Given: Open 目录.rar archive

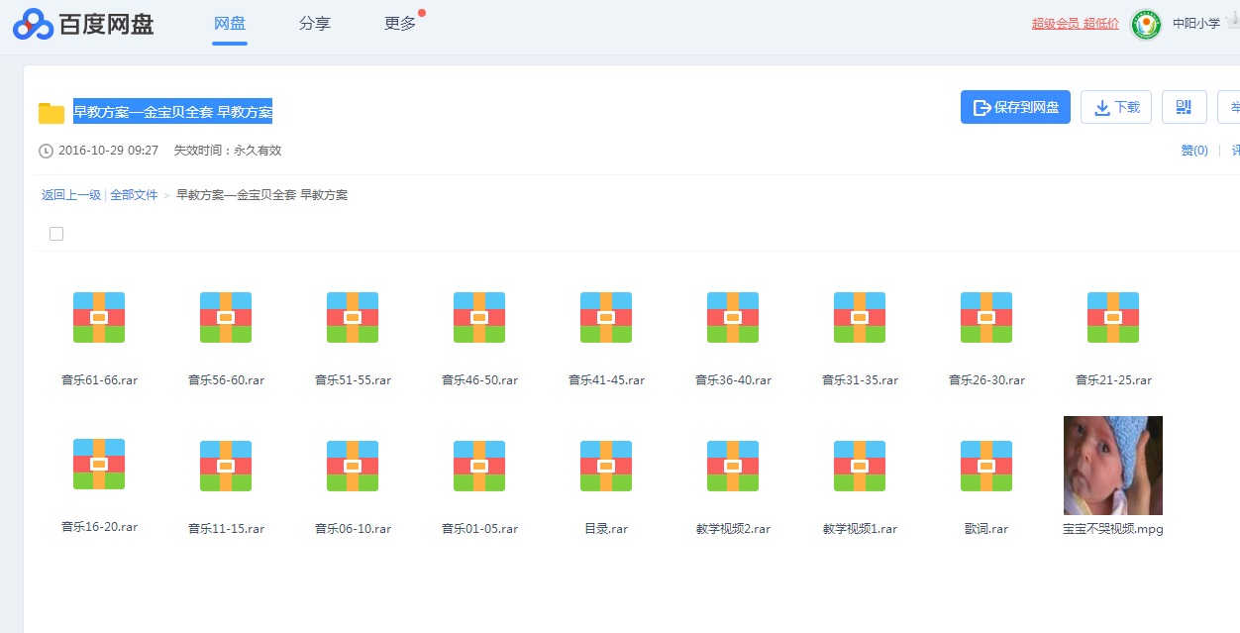Looking at the screenshot, I should 605,466.
